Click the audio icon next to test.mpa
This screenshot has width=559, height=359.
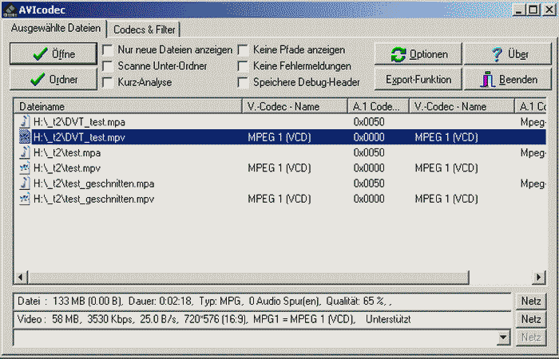click(x=25, y=152)
